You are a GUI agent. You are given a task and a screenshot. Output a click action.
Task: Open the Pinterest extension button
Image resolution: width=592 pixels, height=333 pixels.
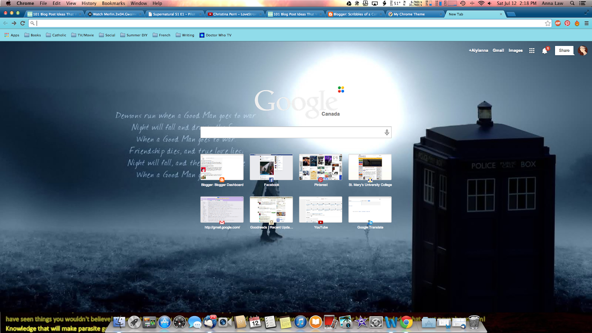coord(567,23)
